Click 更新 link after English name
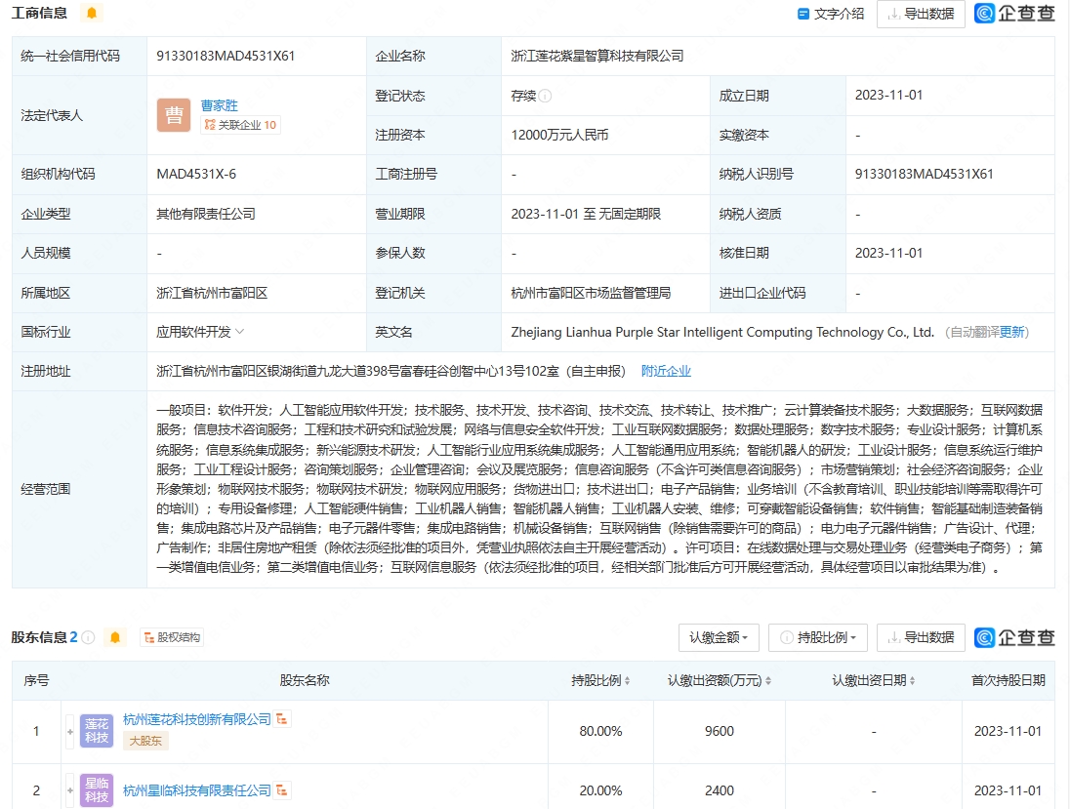 tap(1012, 332)
